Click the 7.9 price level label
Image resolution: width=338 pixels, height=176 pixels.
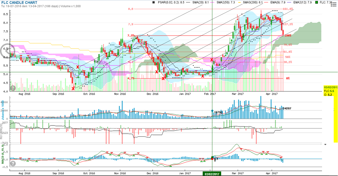tap(131, 24)
